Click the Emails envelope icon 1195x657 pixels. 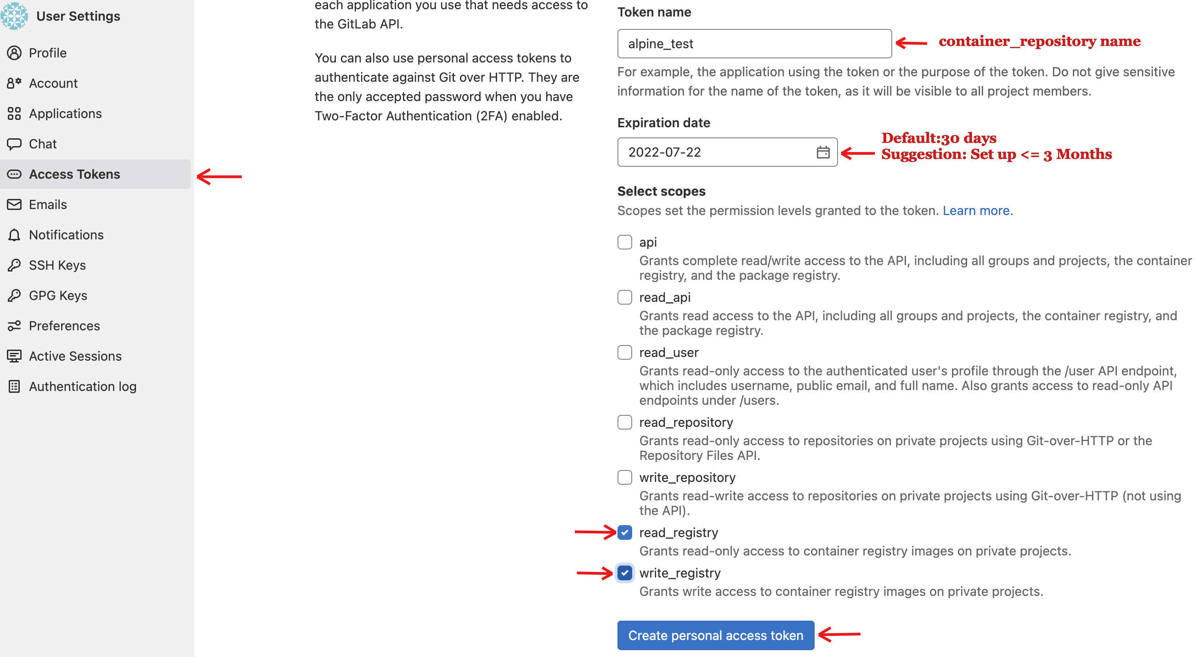[x=14, y=204]
